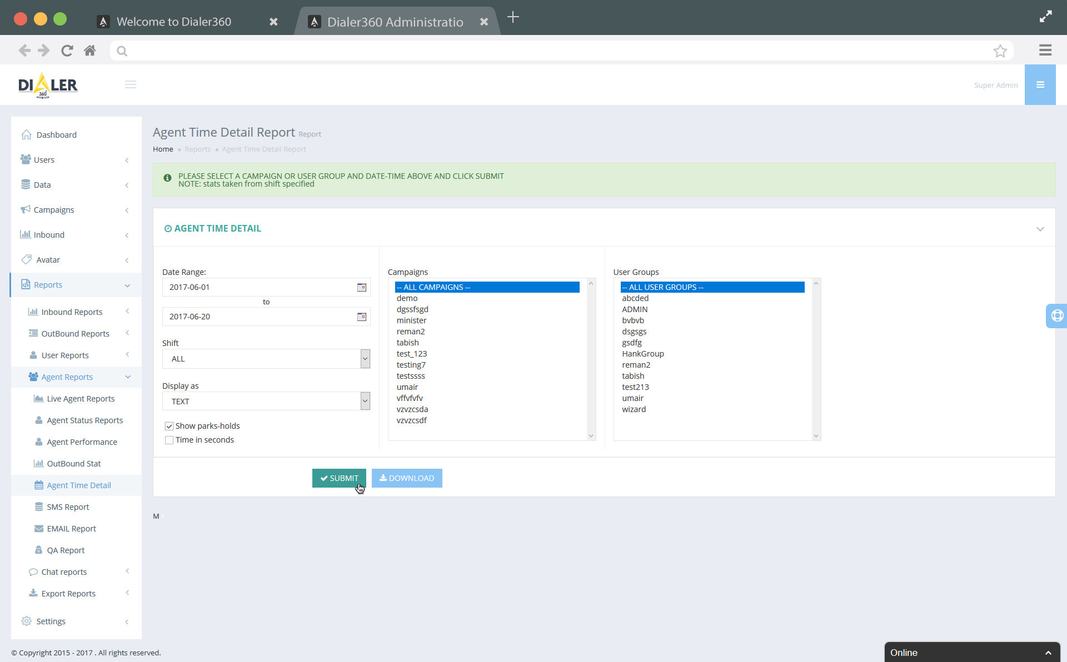1067x662 pixels.
Task: Open the Super Admin menu
Action: 996,85
